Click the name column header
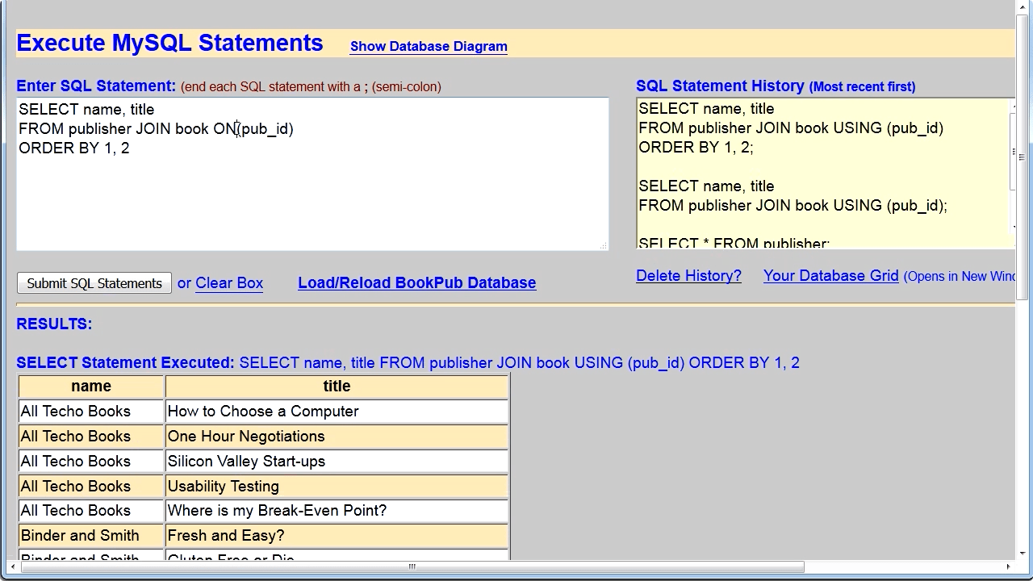This screenshot has height=581, width=1033. [x=90, y=386]
